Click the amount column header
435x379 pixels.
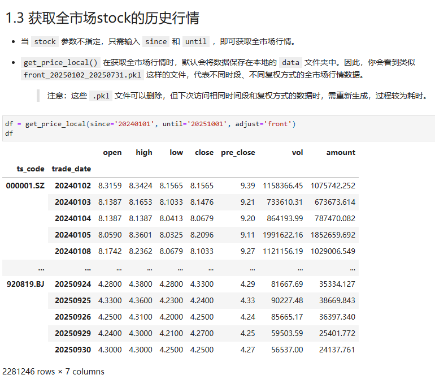341,152
